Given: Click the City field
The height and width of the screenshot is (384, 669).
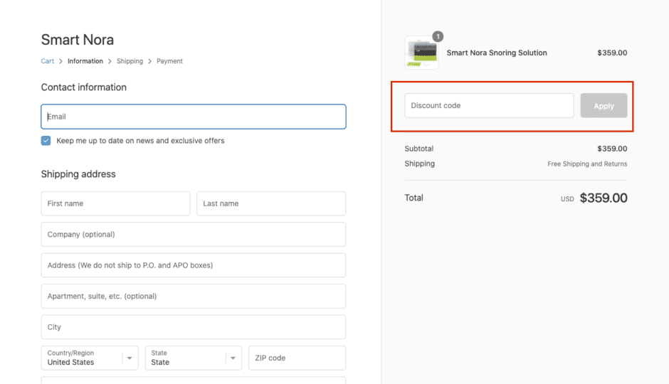Looking at the screenshot, I should point(194,327).
